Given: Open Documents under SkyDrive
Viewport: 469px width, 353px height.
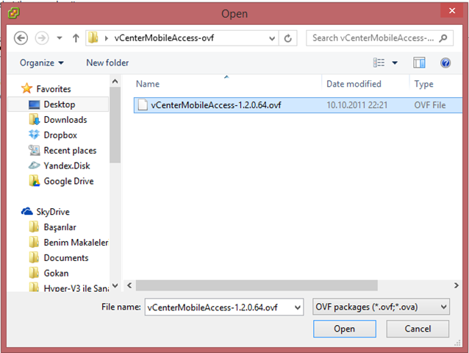Looking at the screenshot, I should click(x=66, y=258).
